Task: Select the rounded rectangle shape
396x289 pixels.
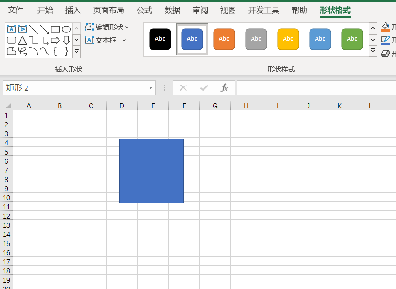Action: 11,40
